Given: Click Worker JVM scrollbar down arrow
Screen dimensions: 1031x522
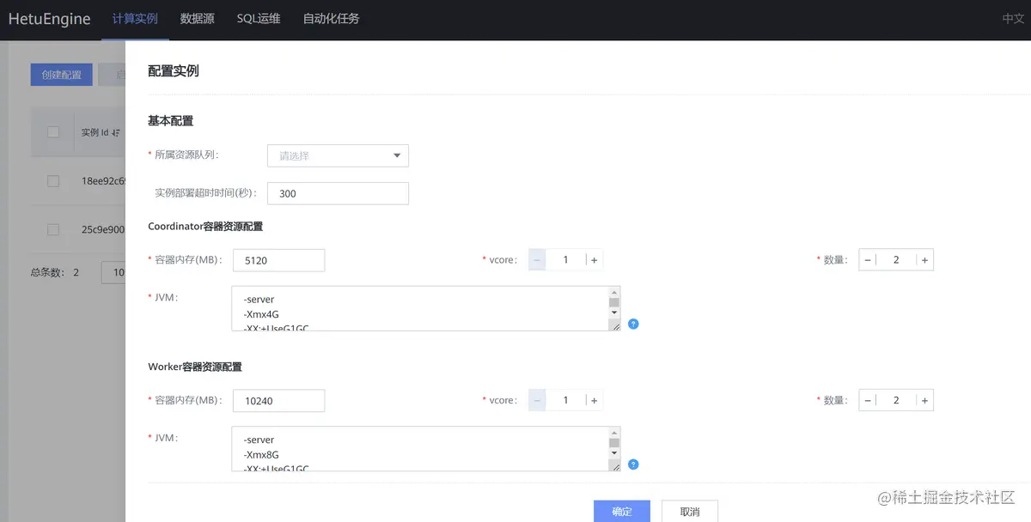Looking at the screenshot, I should 614,453.
